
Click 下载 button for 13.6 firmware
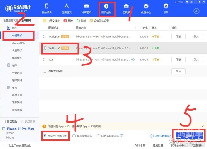(178, 60)
